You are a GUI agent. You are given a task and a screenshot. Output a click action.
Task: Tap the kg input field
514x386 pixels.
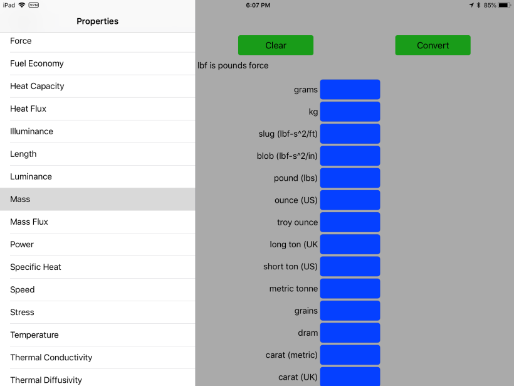click(350, 112)
